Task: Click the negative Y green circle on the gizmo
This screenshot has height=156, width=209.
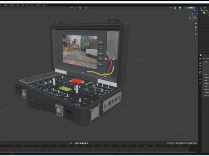Action: pos(190,18)
